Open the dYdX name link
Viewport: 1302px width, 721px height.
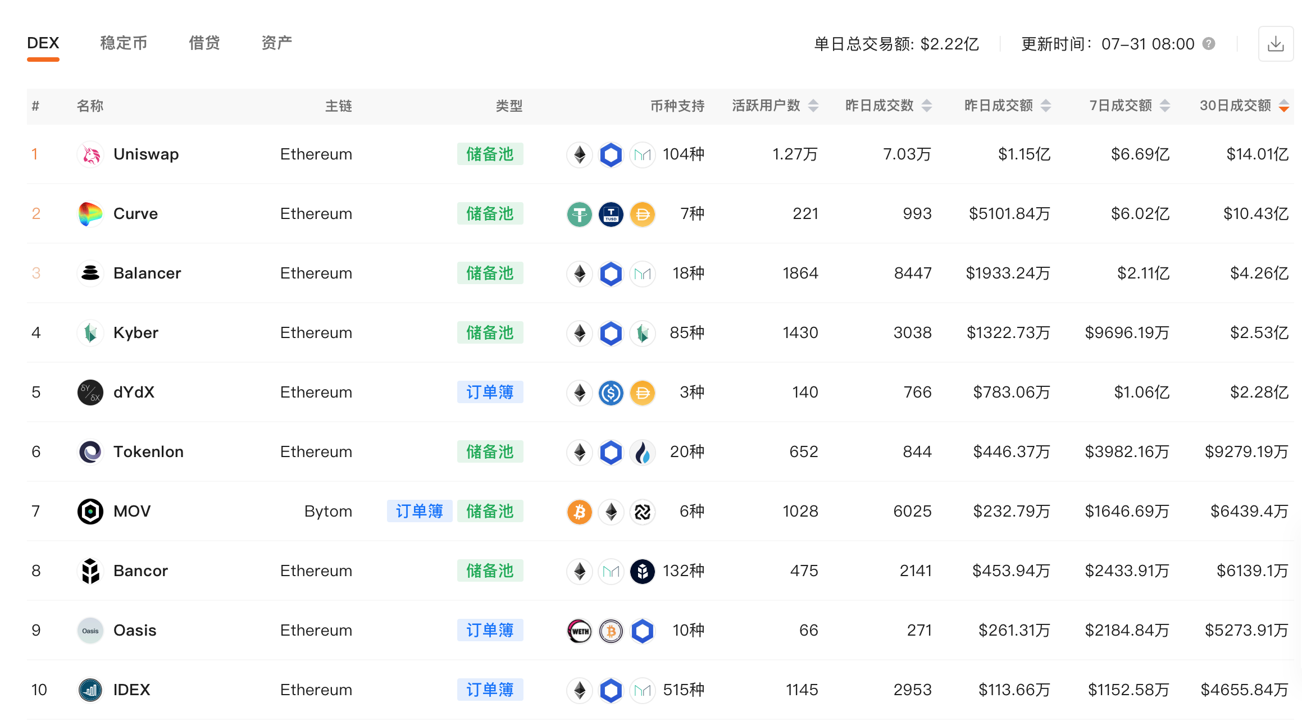tap(134, 393)
